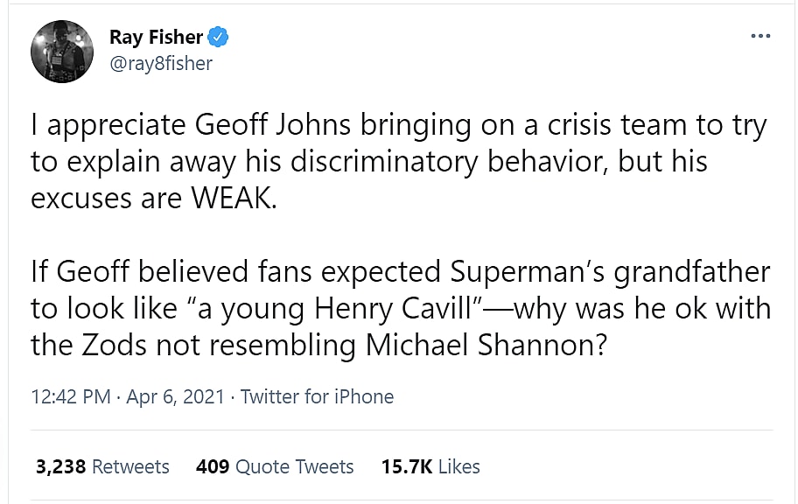Open Ray Fisher's profile picture

62,51
